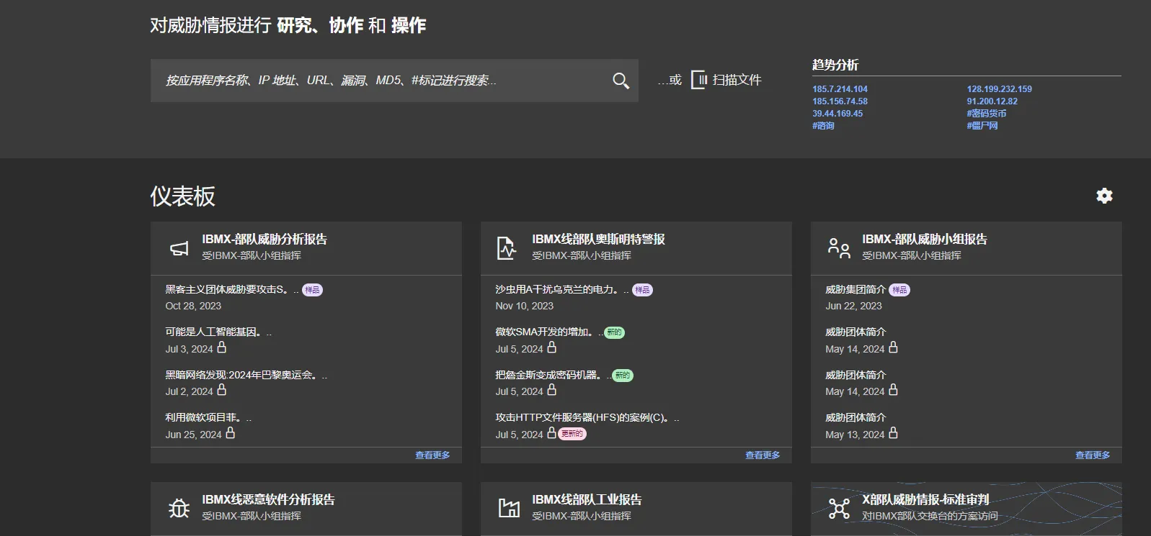Click 新的 badge beside 微软SMA report
This screenshot has width=1151, height=536.
coord(614,332)
